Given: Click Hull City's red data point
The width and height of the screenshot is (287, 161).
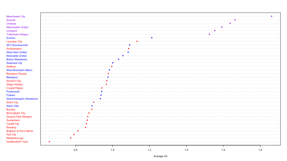Looking at the screenshot, I should tap(74, 135).
